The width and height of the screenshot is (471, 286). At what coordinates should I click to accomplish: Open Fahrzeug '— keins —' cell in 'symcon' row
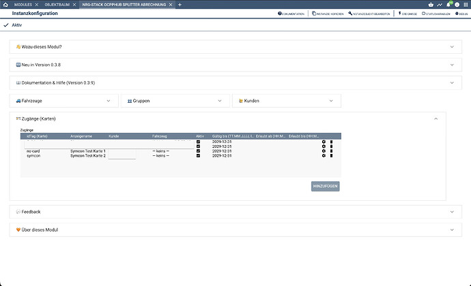(x=160, y=155)
